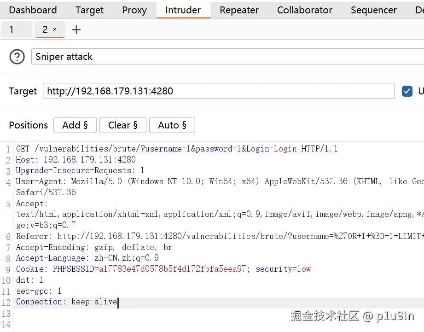This screenshot has height=332, width=424.
Task: Click empty editor line number 13
Action: pyautogui.click(x=6, y=314)
